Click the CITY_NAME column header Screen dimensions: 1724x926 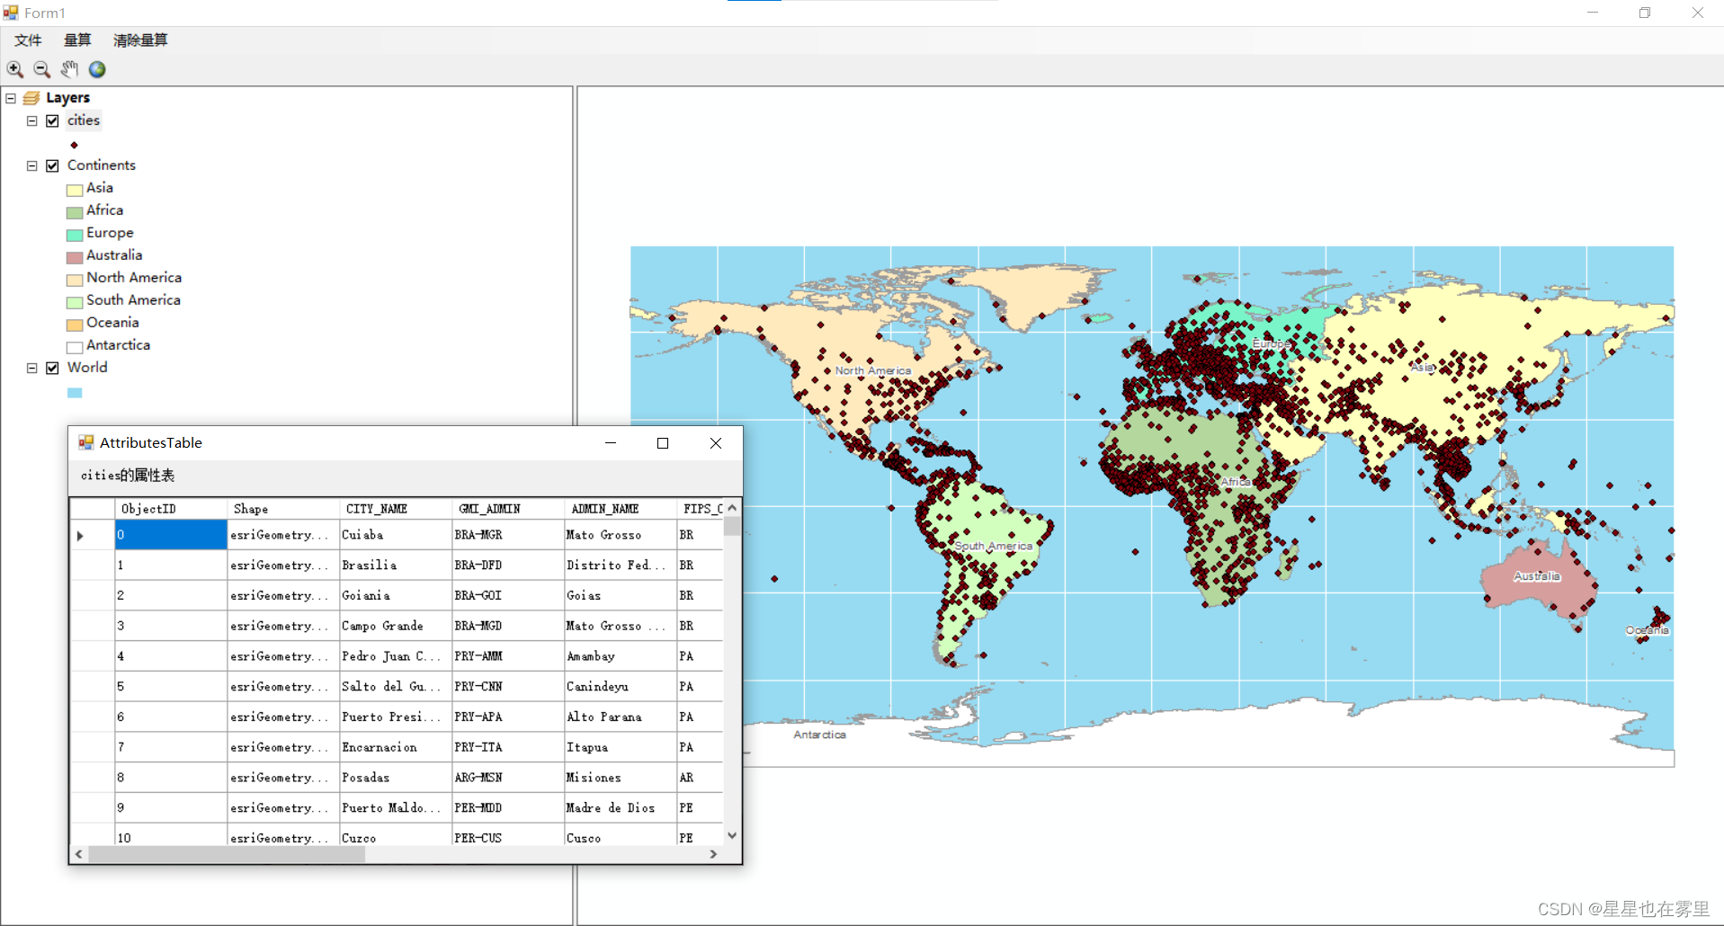(396, 509)
